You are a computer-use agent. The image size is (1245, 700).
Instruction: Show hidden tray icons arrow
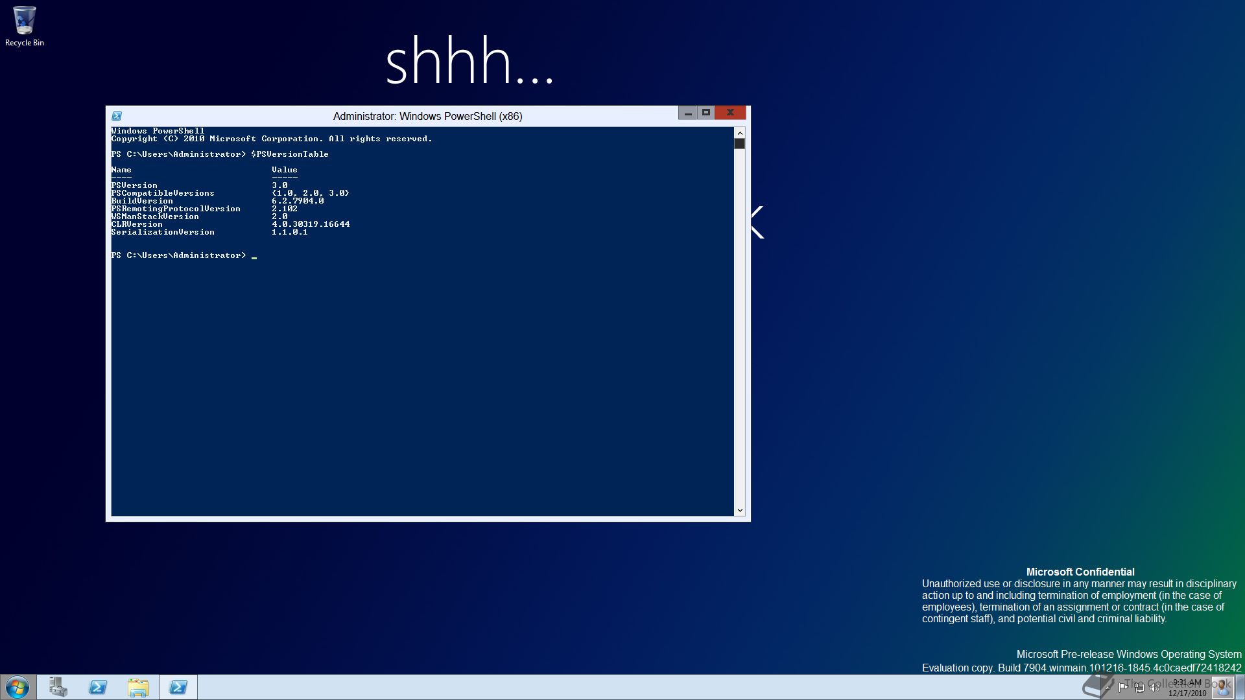click(1108, 688)
